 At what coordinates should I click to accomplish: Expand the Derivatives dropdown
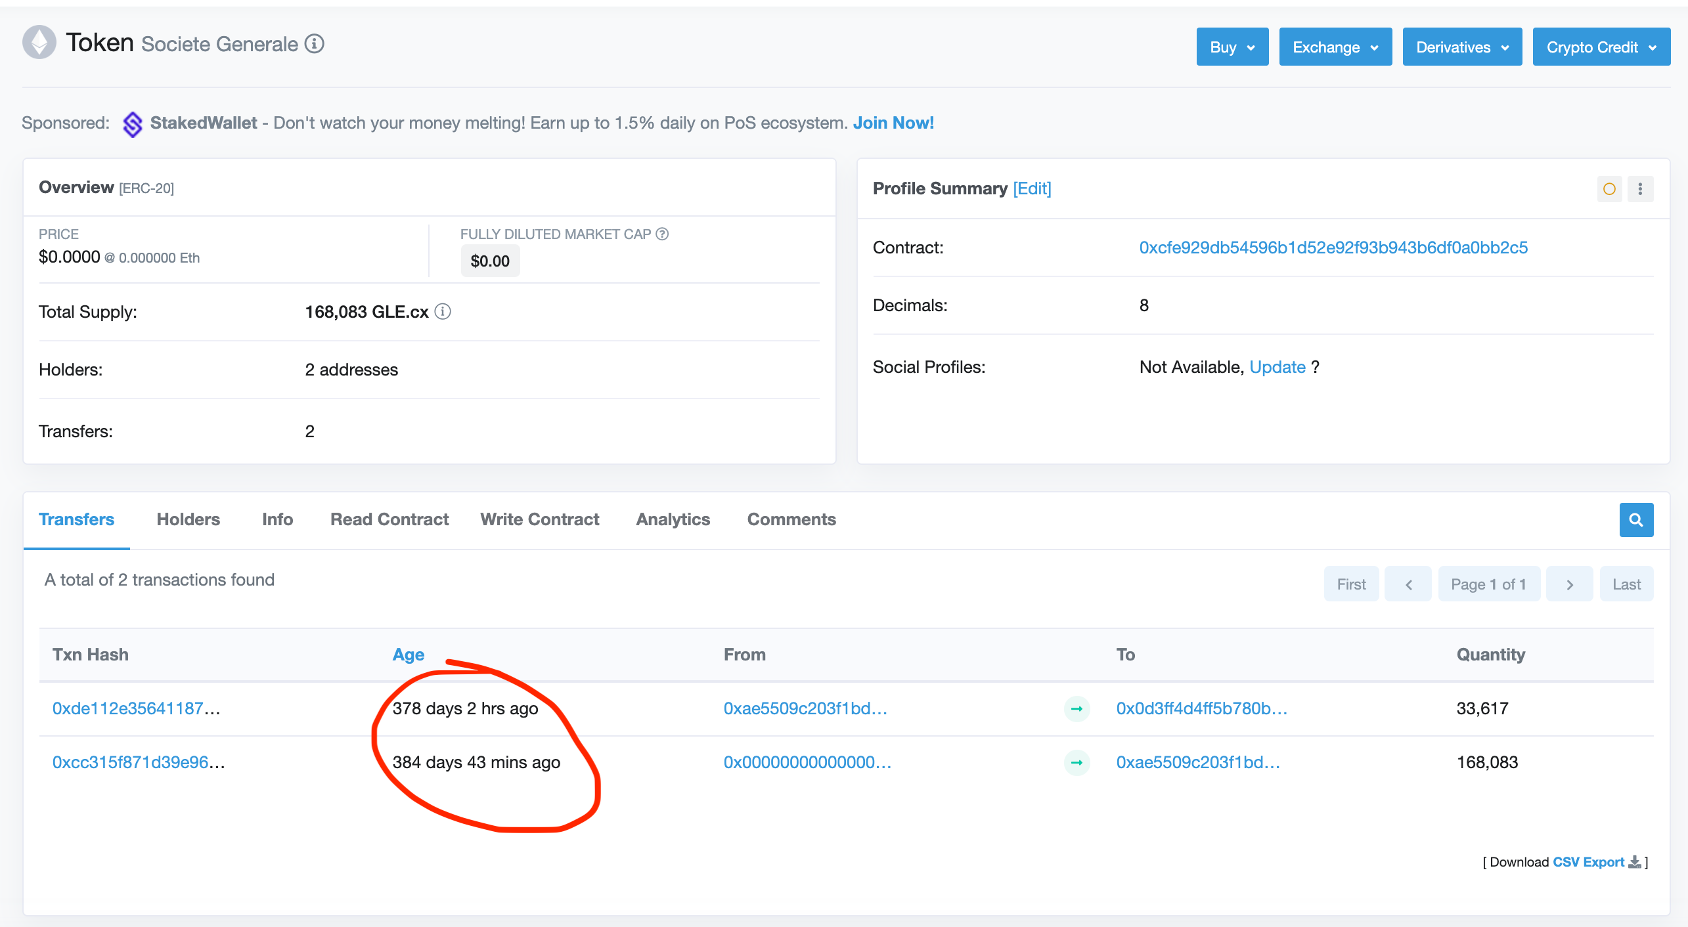pos(1462,47)
